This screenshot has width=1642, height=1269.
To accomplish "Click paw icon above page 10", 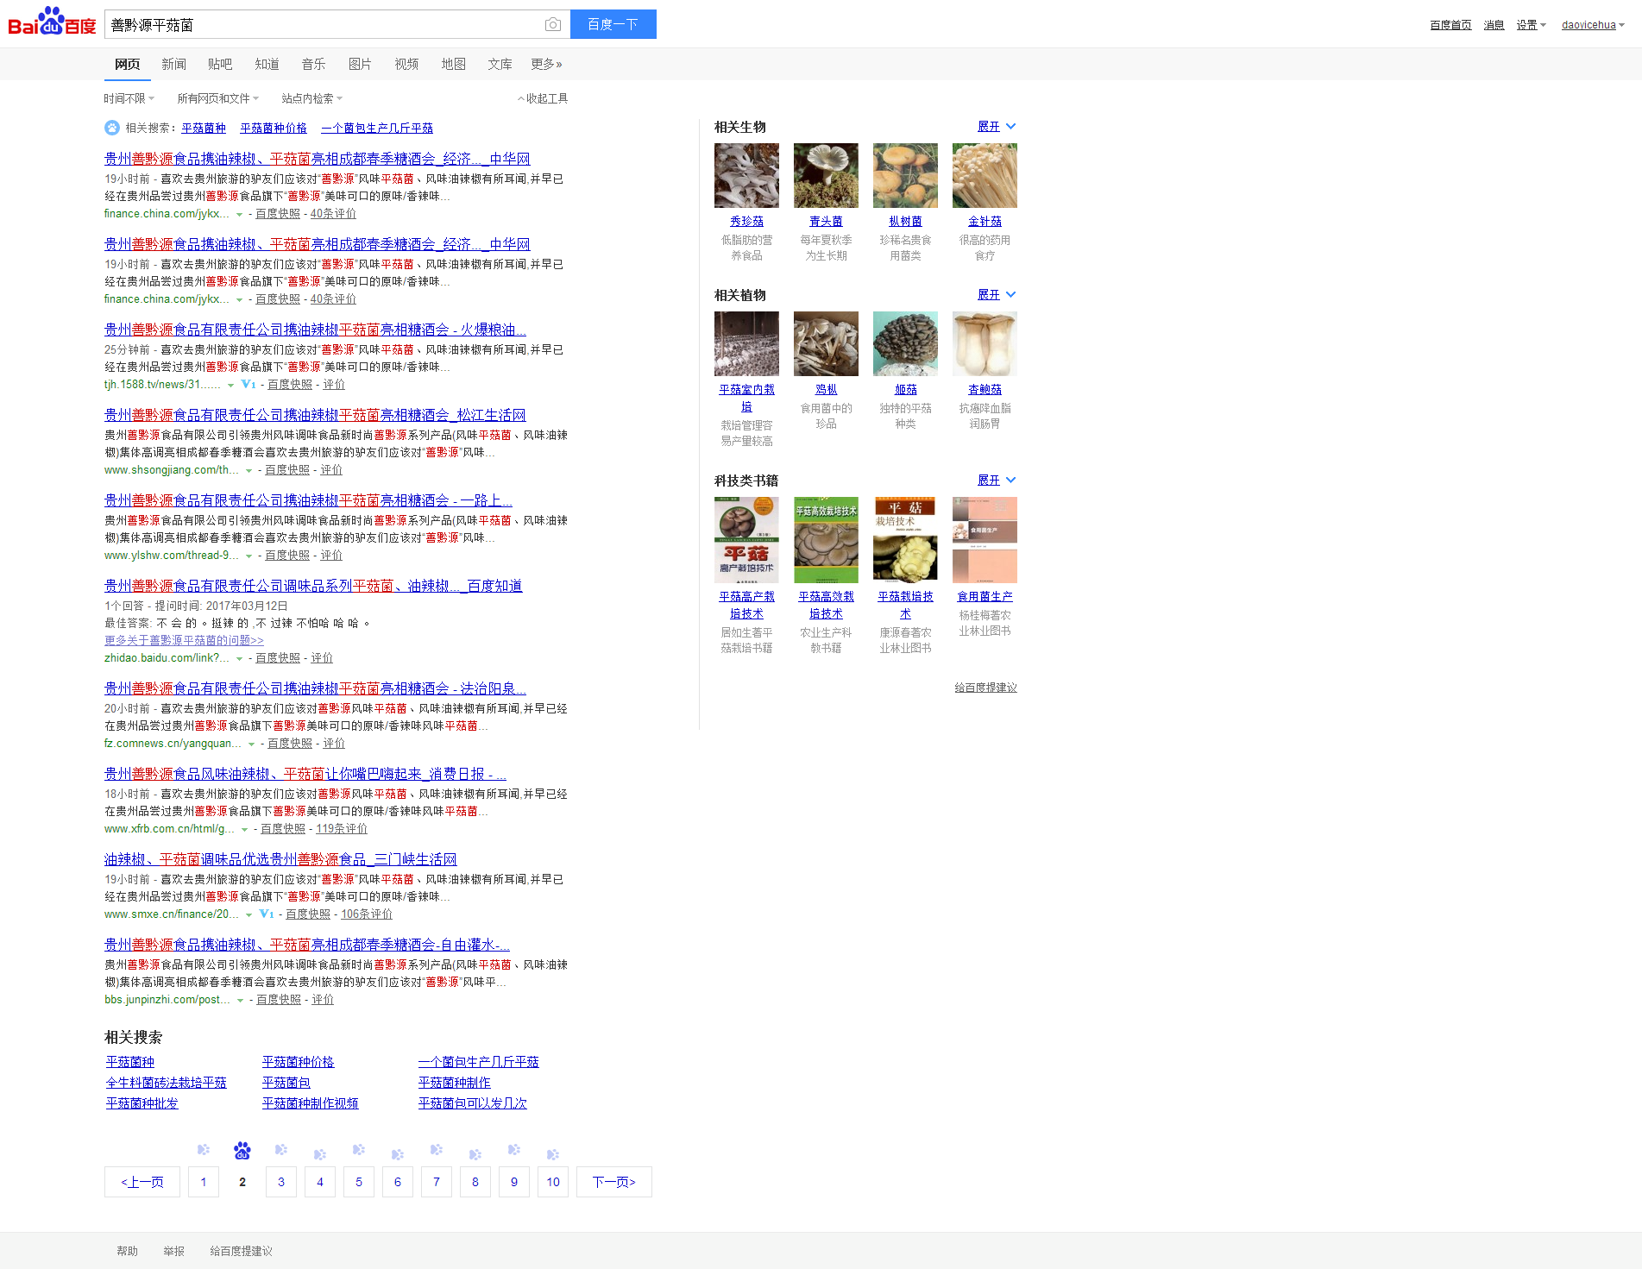I will [x=553, y=1154].
